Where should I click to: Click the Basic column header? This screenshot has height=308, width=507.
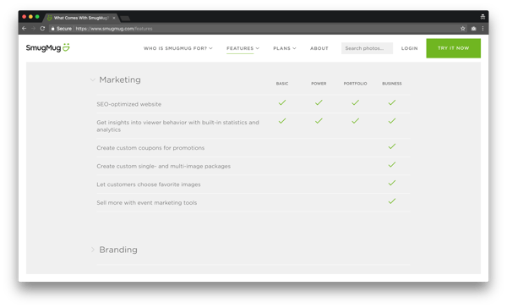[282, 84]
